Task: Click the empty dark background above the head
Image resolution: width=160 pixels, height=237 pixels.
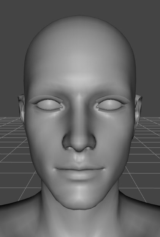Action: [x=79, y=7]
